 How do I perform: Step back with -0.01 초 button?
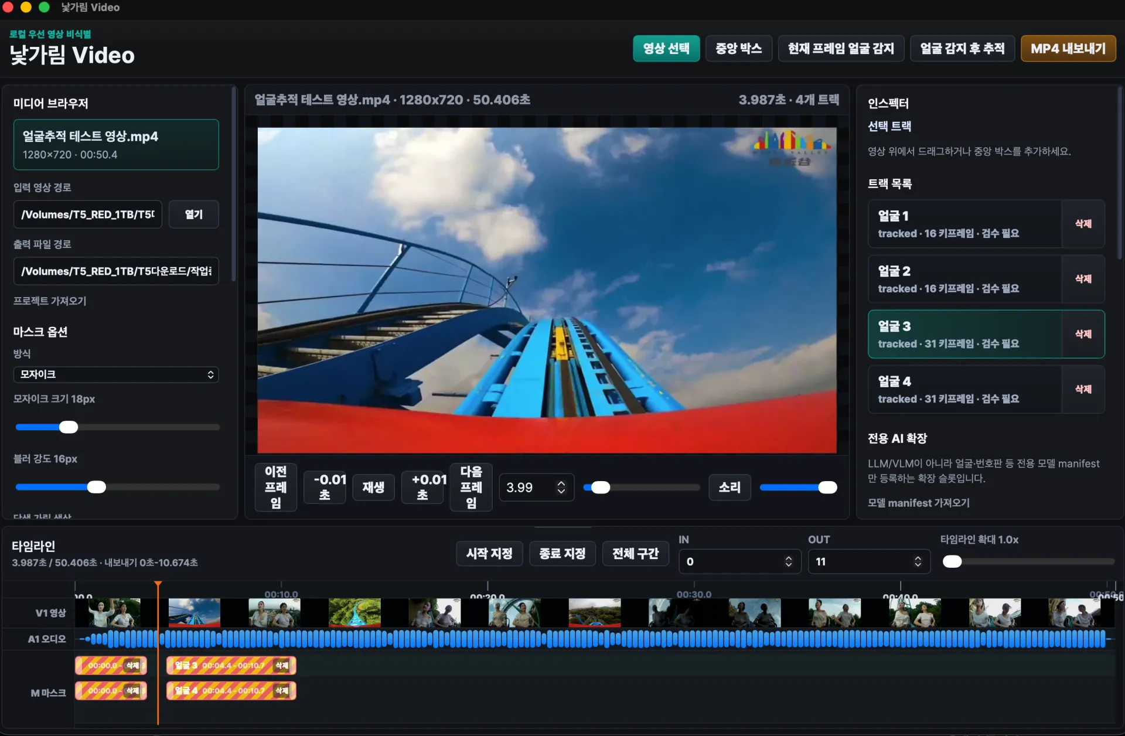click(x=325, y=488)
